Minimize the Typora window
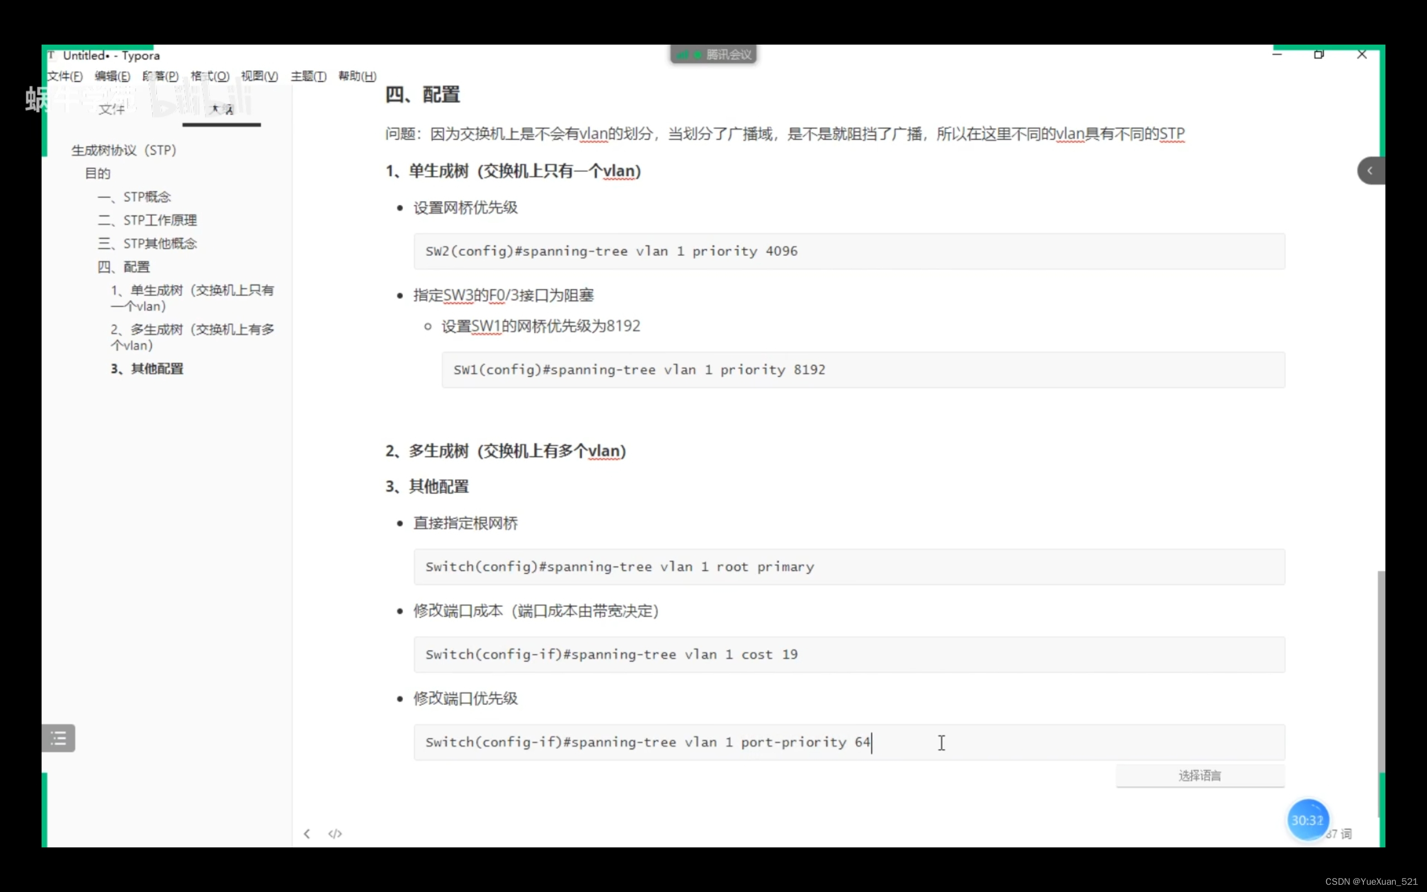Image resolution: width=1427 pixels, height=892 pixels. [1277, 54]
